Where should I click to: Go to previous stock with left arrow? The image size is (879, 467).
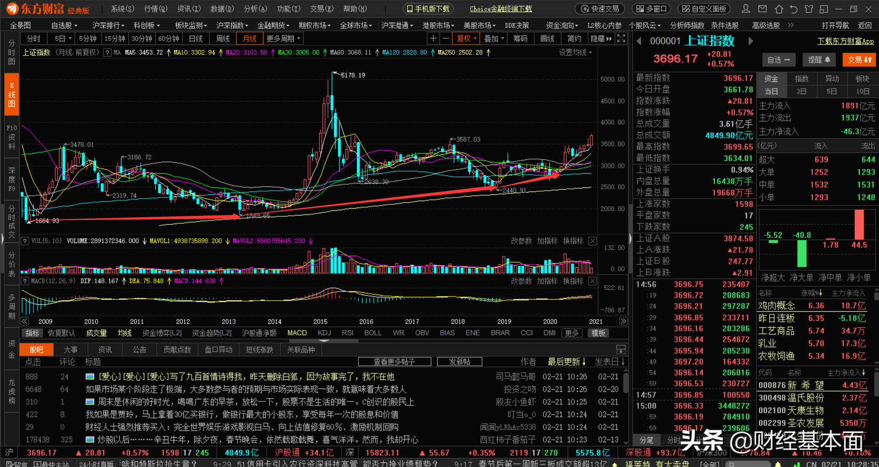pyautogui.click(x=638, y=41)
